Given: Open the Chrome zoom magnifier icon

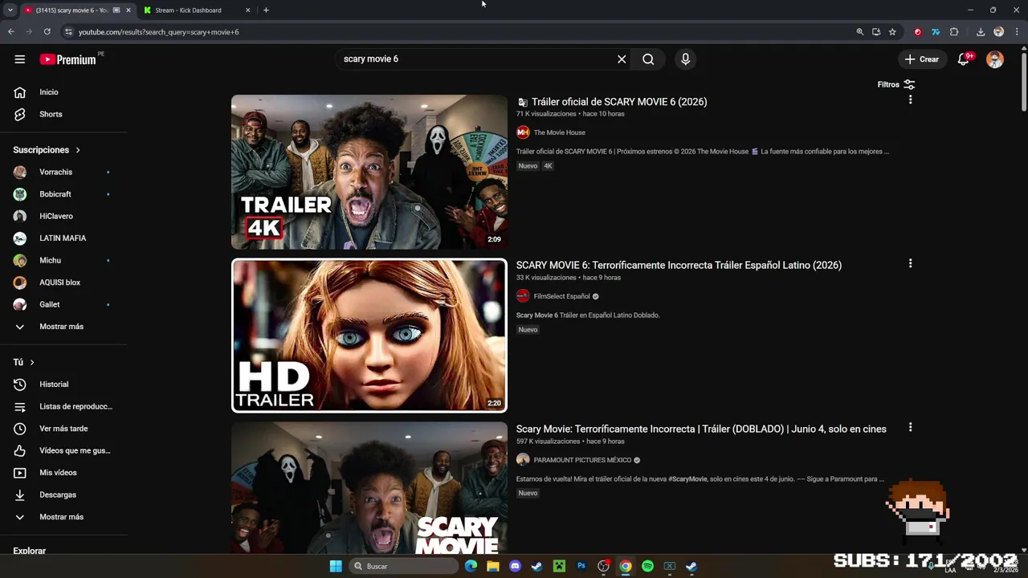Looking at the screenshot, I should (860, 32).
